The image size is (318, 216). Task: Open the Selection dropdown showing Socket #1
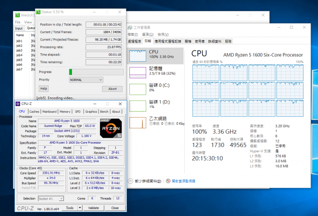pos(51,199)
